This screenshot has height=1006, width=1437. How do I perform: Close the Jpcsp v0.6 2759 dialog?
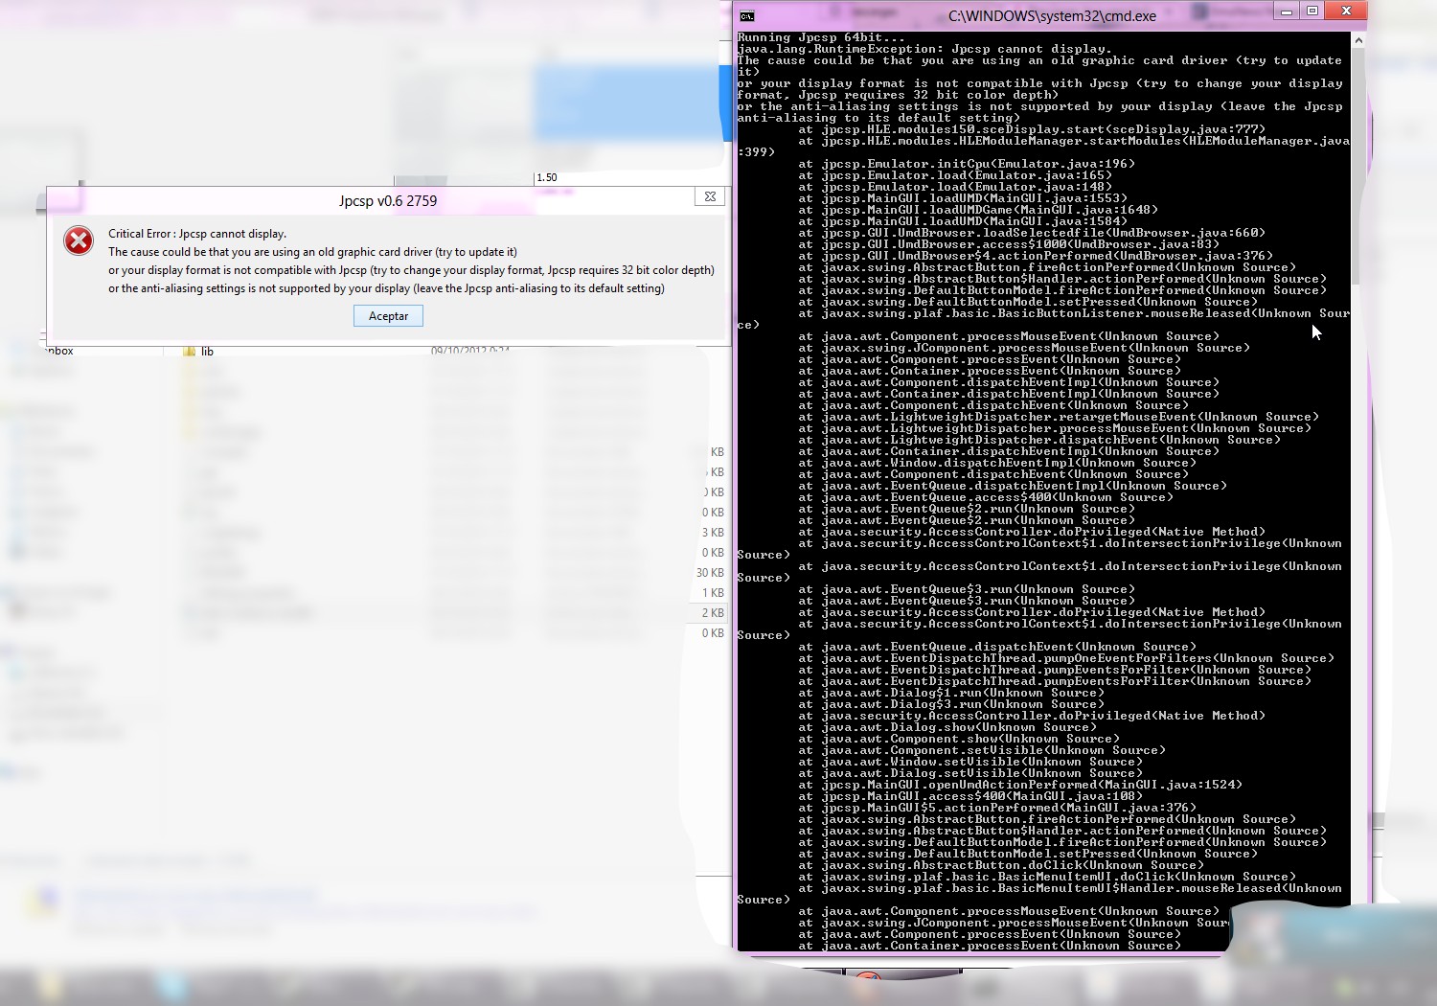point(710,196)
